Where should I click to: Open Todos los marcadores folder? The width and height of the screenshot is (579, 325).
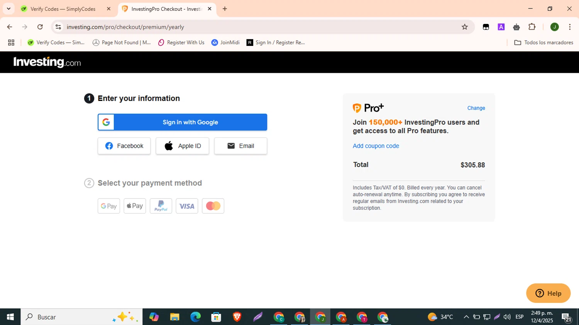click(x=543, y=43)
